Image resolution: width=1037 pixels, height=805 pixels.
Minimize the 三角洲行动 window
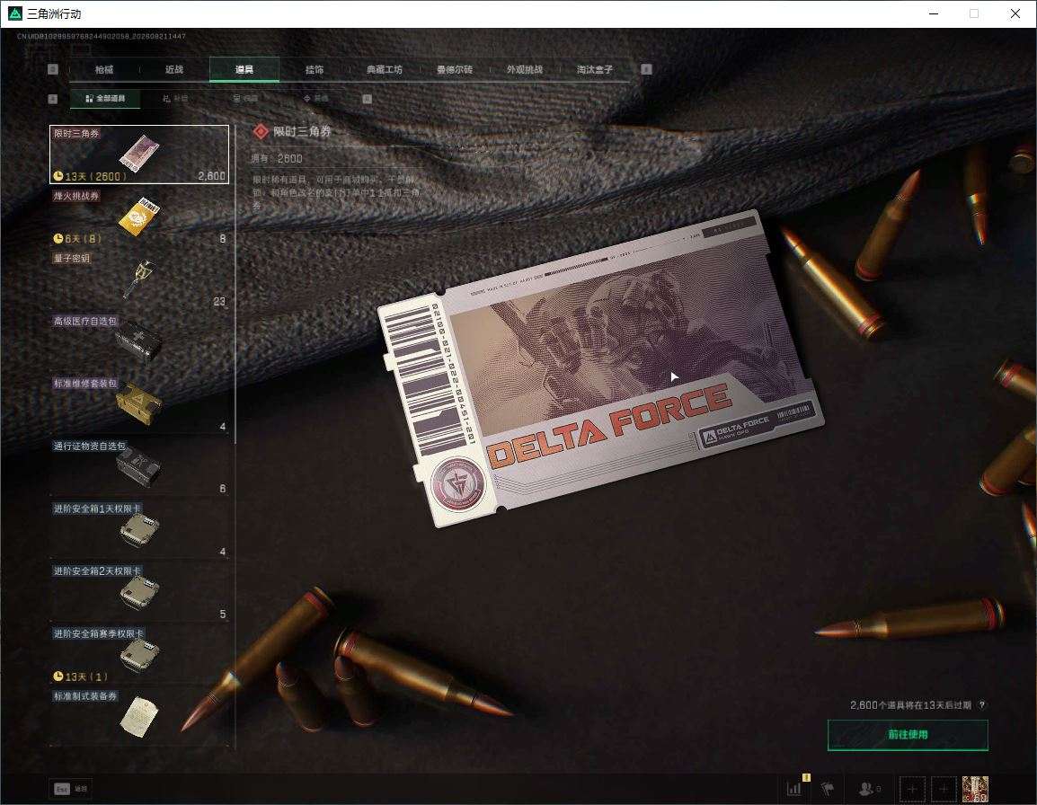[x=934, y=13]
